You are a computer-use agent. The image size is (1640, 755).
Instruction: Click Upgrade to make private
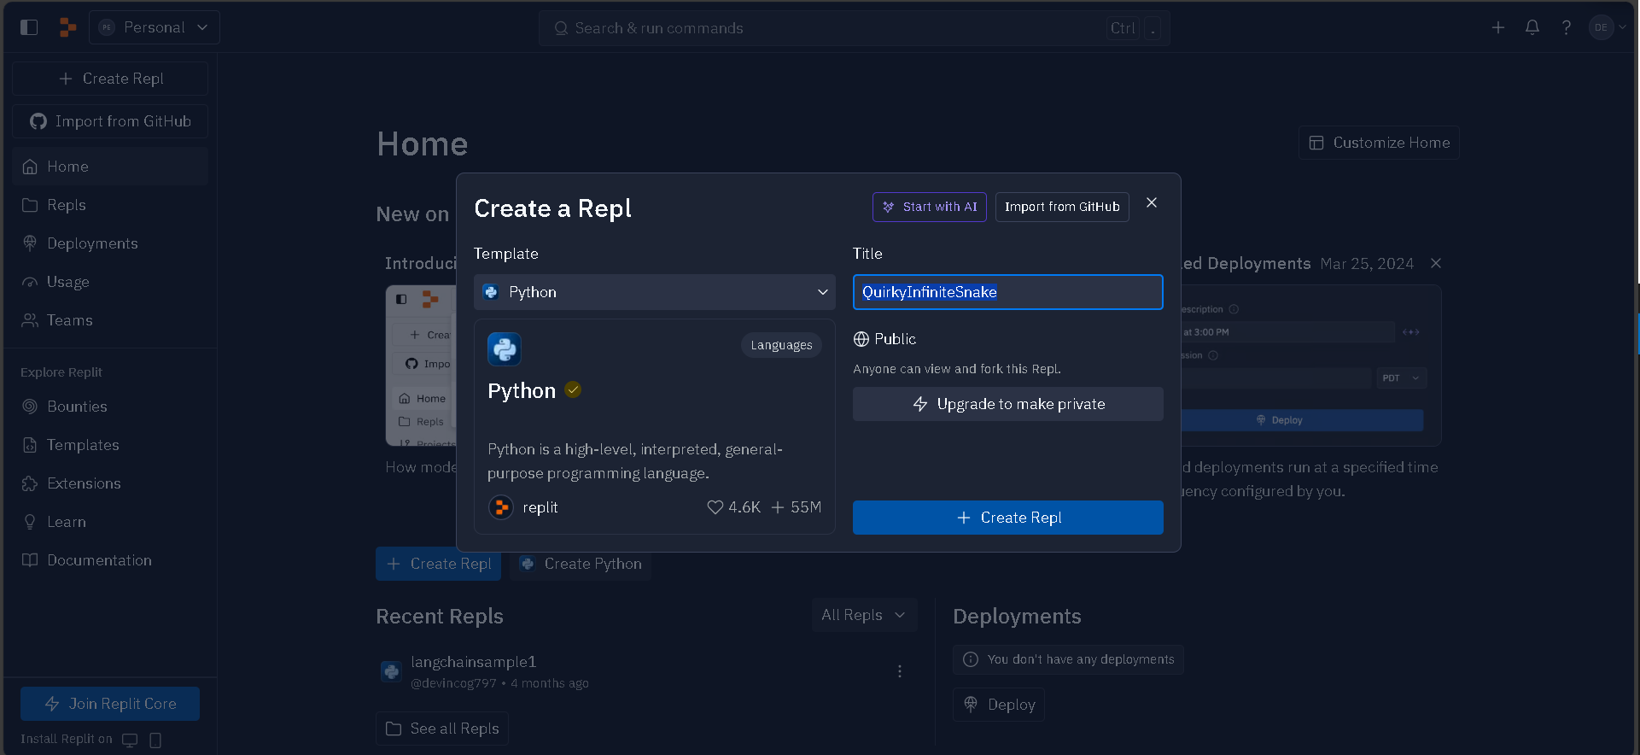[1008, 404]
